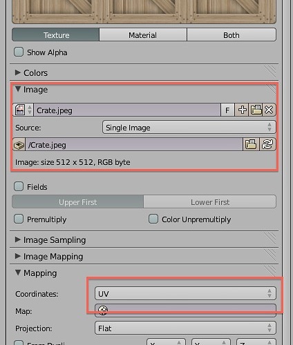Click the fake user F button
The height and width of the screenshot is (345, 293).
point(227,110)
